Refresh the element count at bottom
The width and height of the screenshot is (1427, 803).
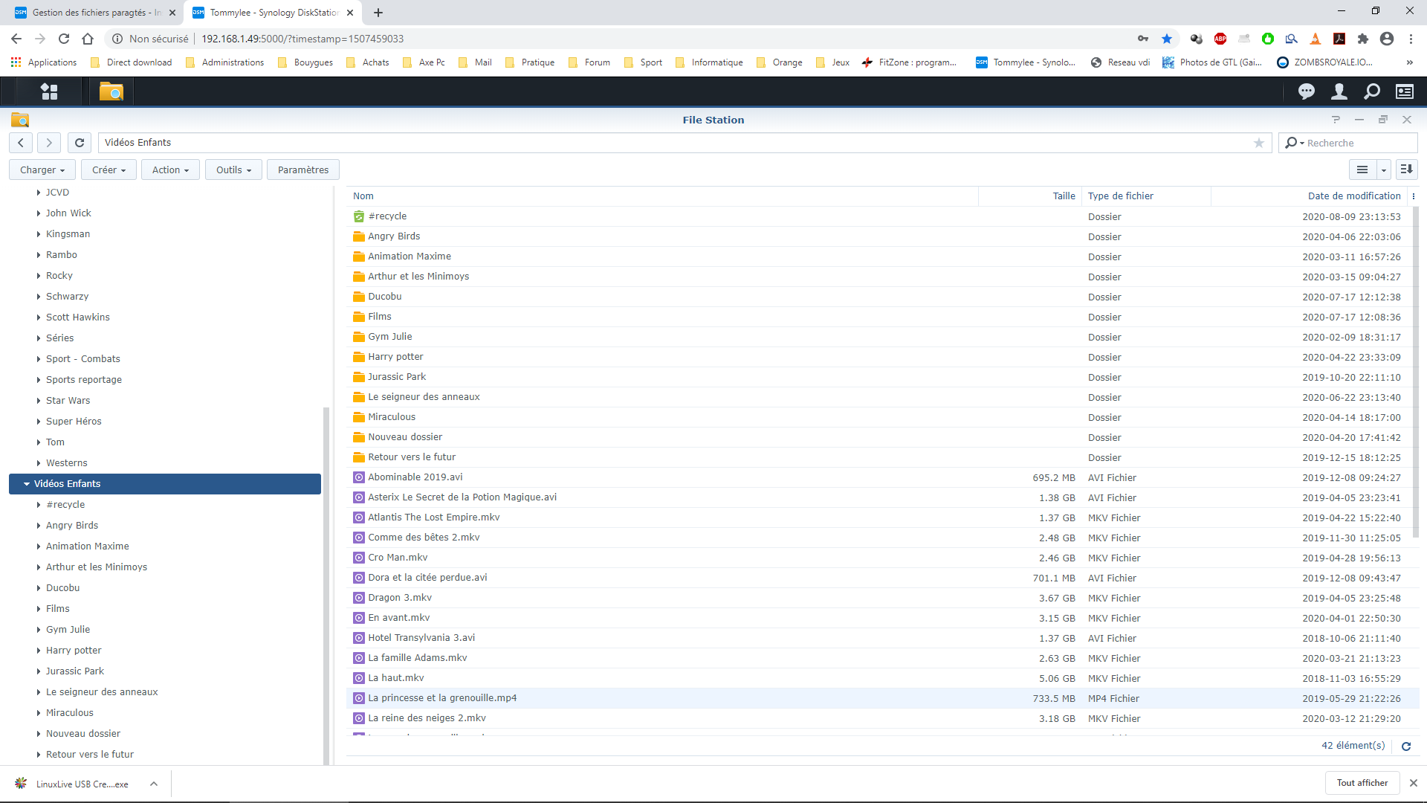[1405, 746]
